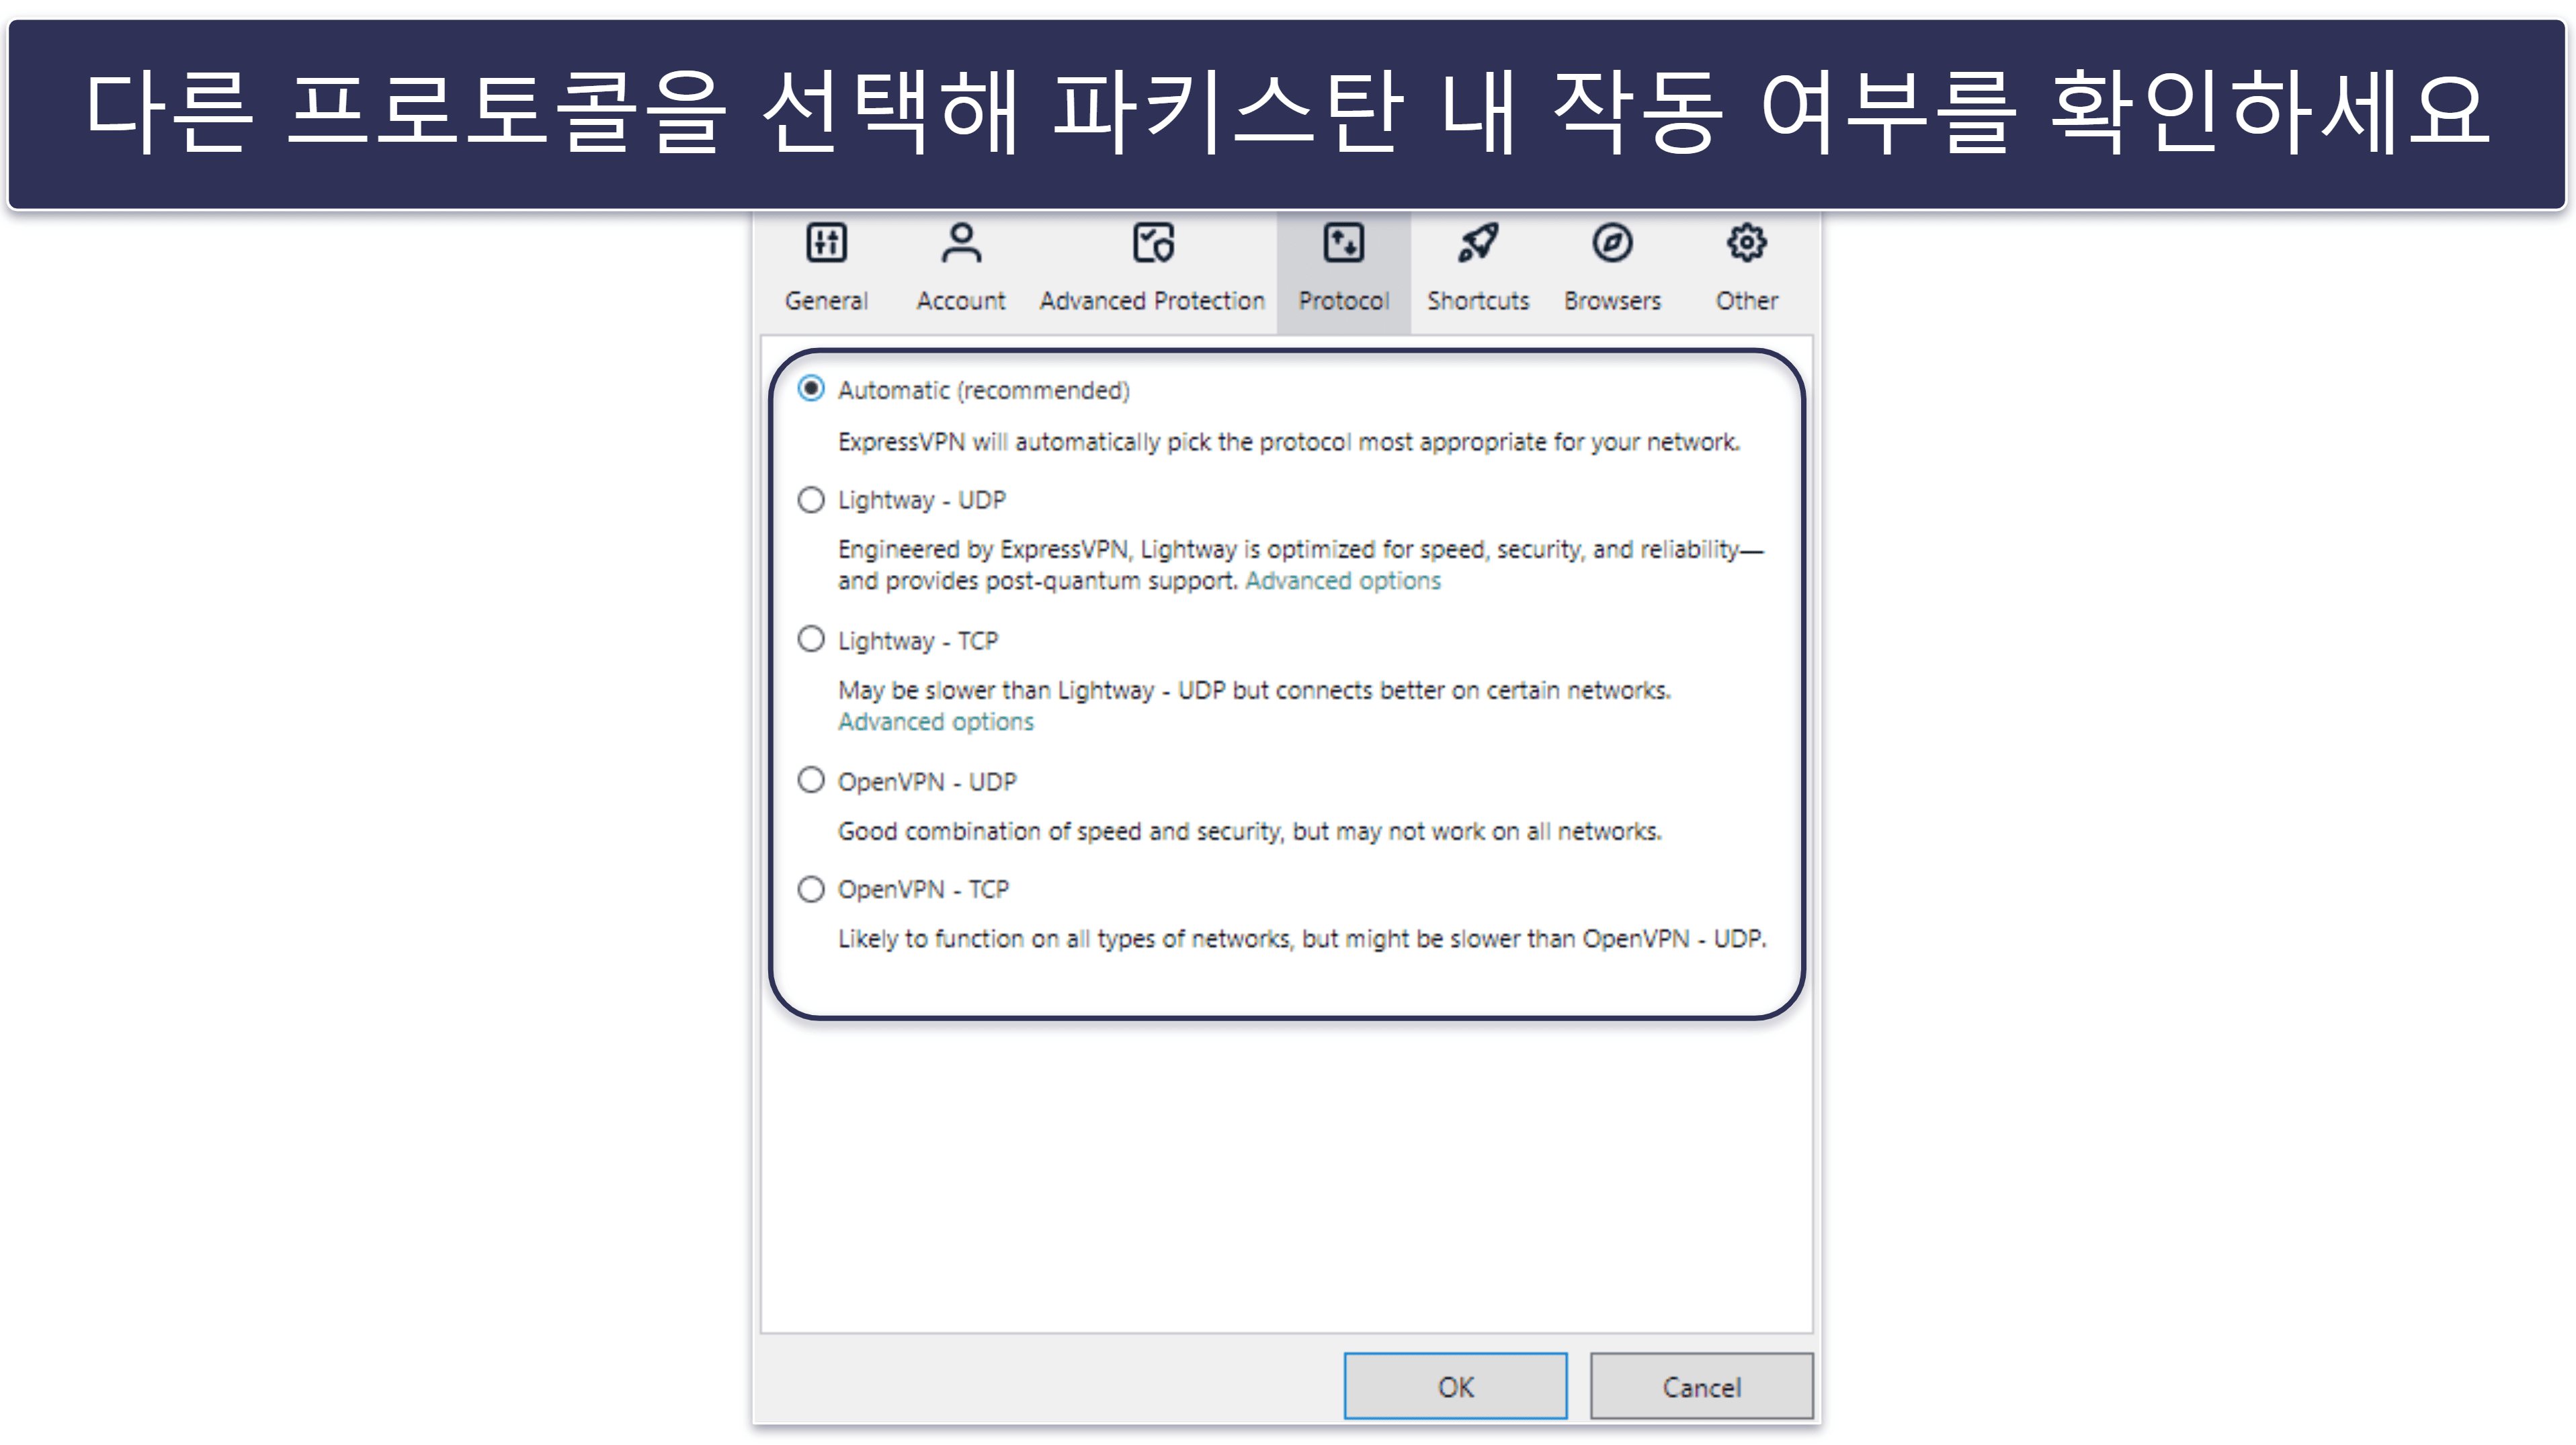The image size is (2576, 1445).
Task: Select Automatic (recommended) radio button
Action: pos(811,389)
